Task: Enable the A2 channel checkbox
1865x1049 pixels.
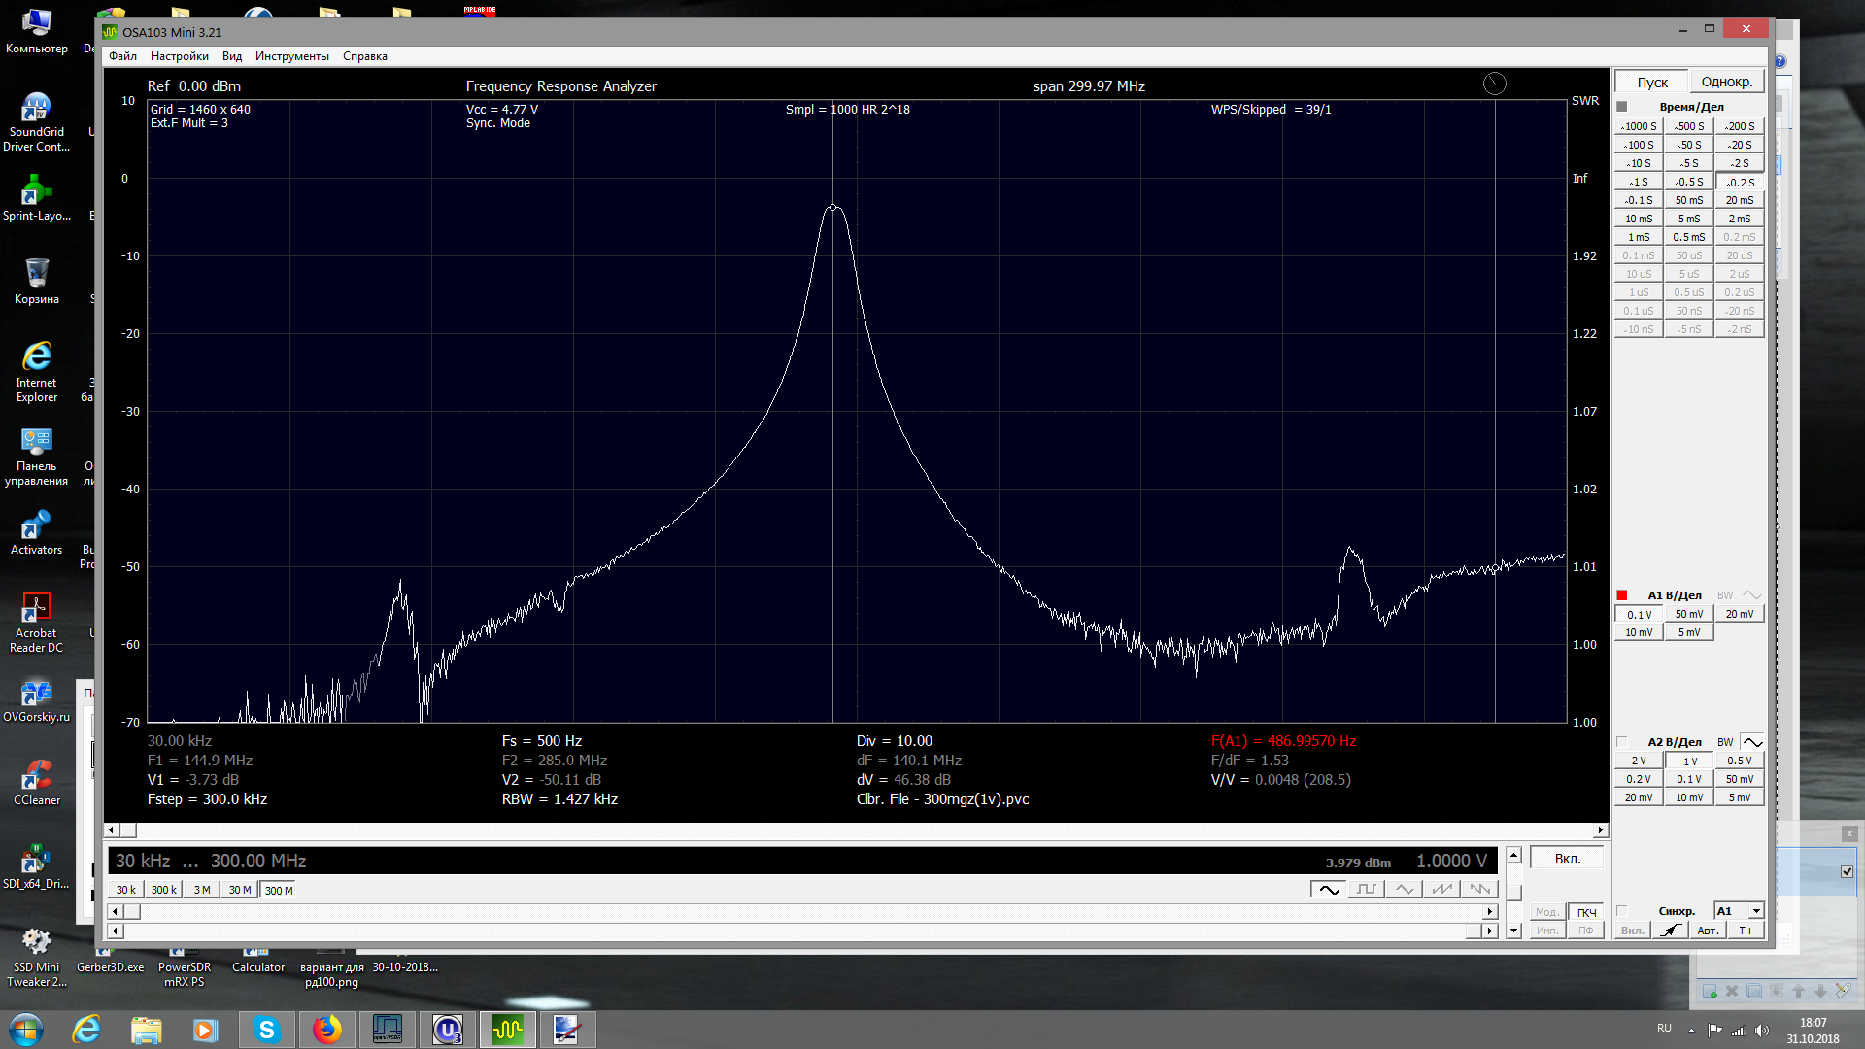Action: click(1622, 742)
